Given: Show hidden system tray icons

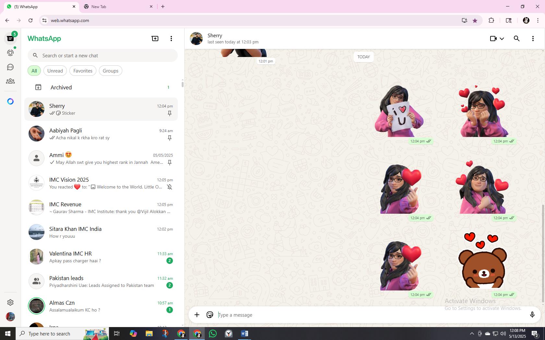Looking at the screenshot, I should [472, 334].
